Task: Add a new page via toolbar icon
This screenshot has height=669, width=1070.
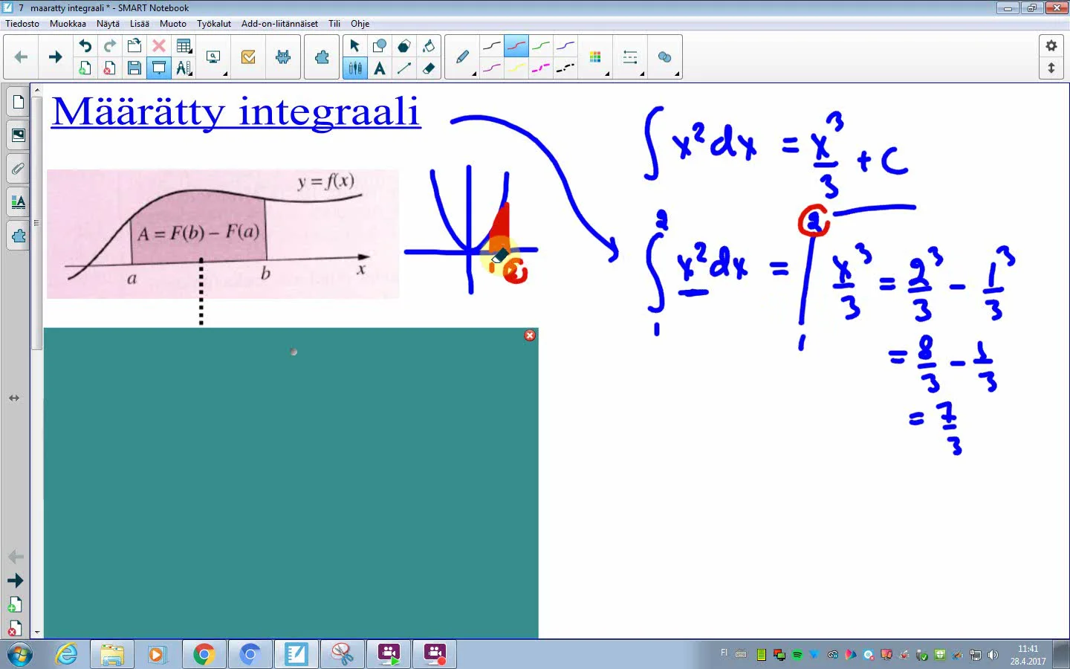Action: pyautogui.click(x=85, y=68)
